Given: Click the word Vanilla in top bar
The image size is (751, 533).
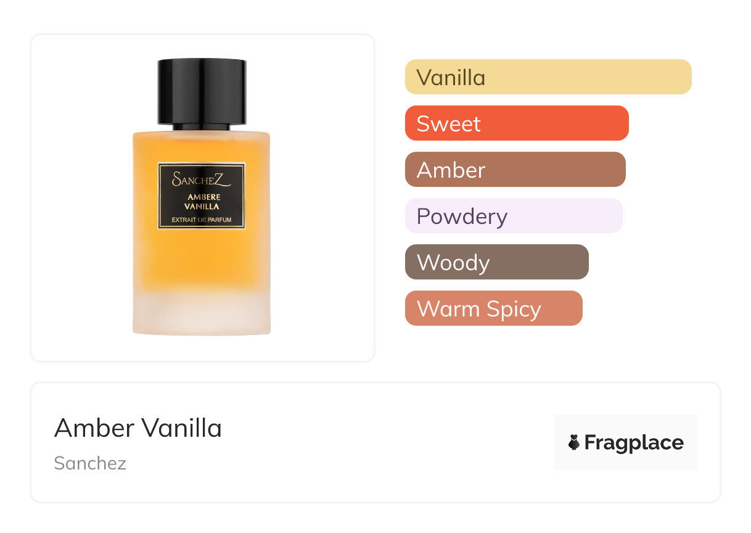Looking at the screenshot, I should (x=451, y=78).
